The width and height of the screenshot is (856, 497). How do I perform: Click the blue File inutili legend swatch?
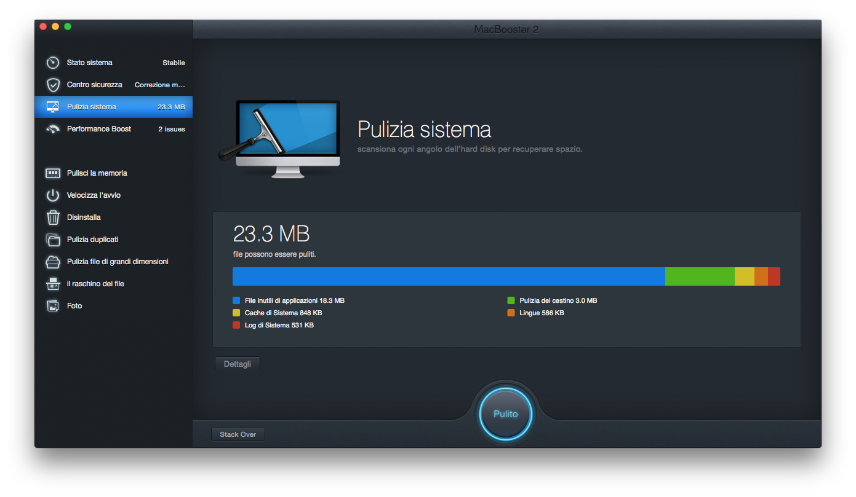(x=236, y=301)
